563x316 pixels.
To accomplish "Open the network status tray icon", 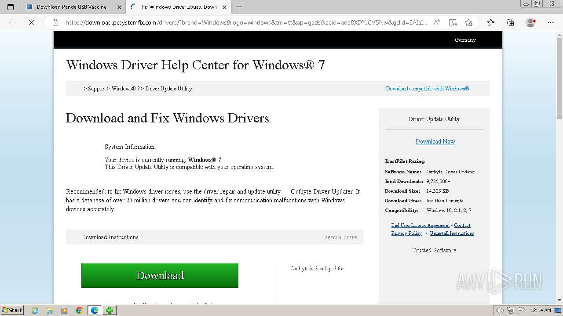I will pyautogui.click(x=510, y=310).
